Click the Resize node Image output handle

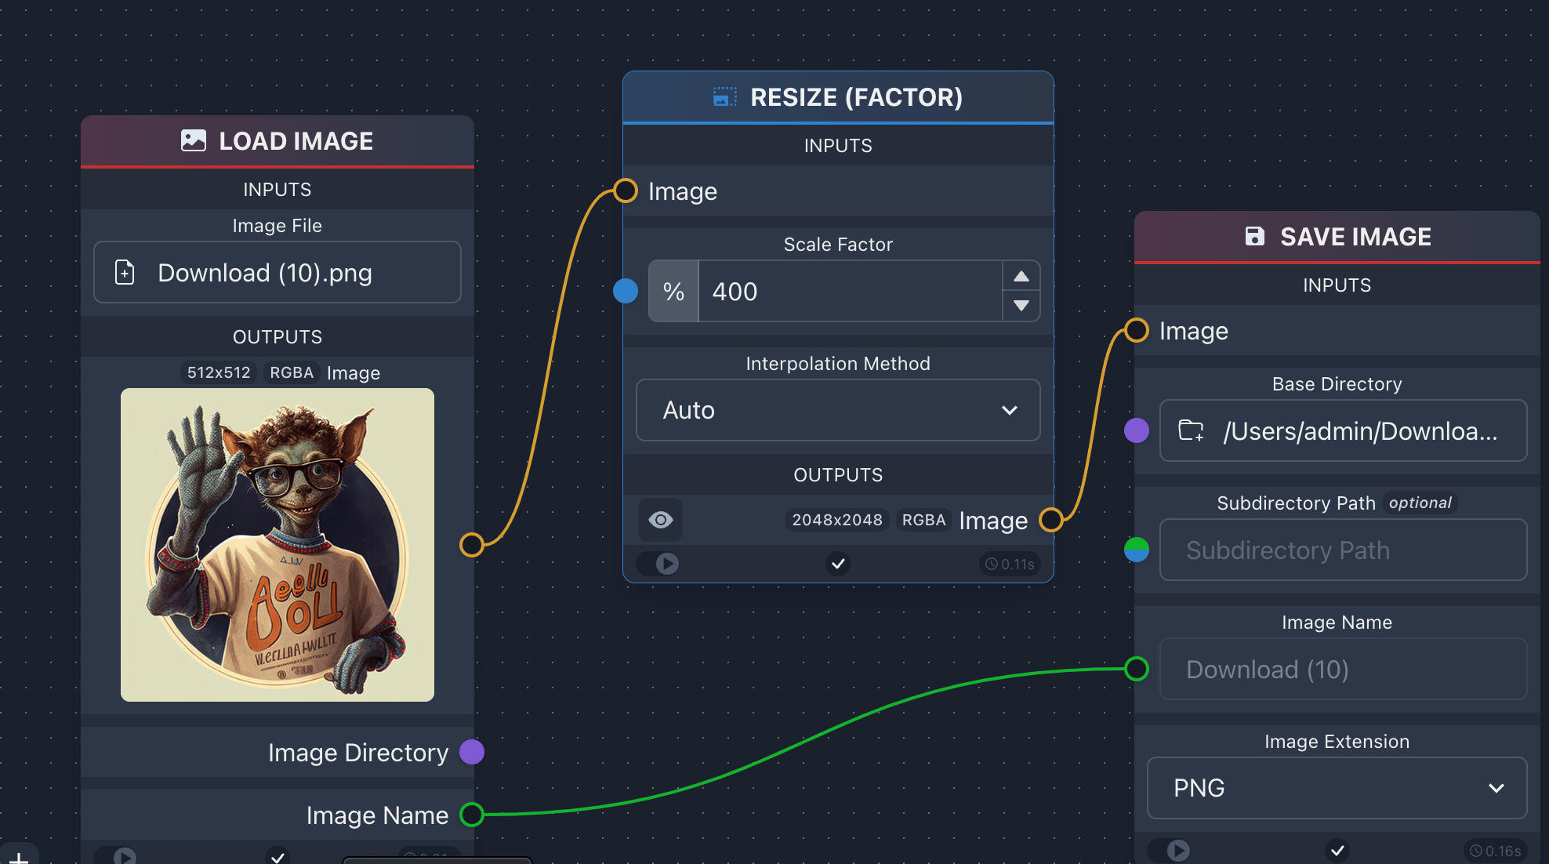[1051, 520]
